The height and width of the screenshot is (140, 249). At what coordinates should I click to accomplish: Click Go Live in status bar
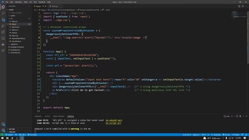[226, 135]
